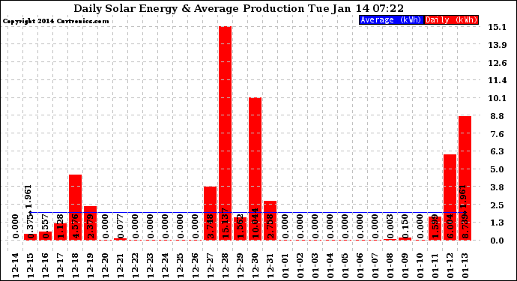517x281 pixels.
Task: Click the red Daily (kWh) legend entry
Action: pos(451,19)
